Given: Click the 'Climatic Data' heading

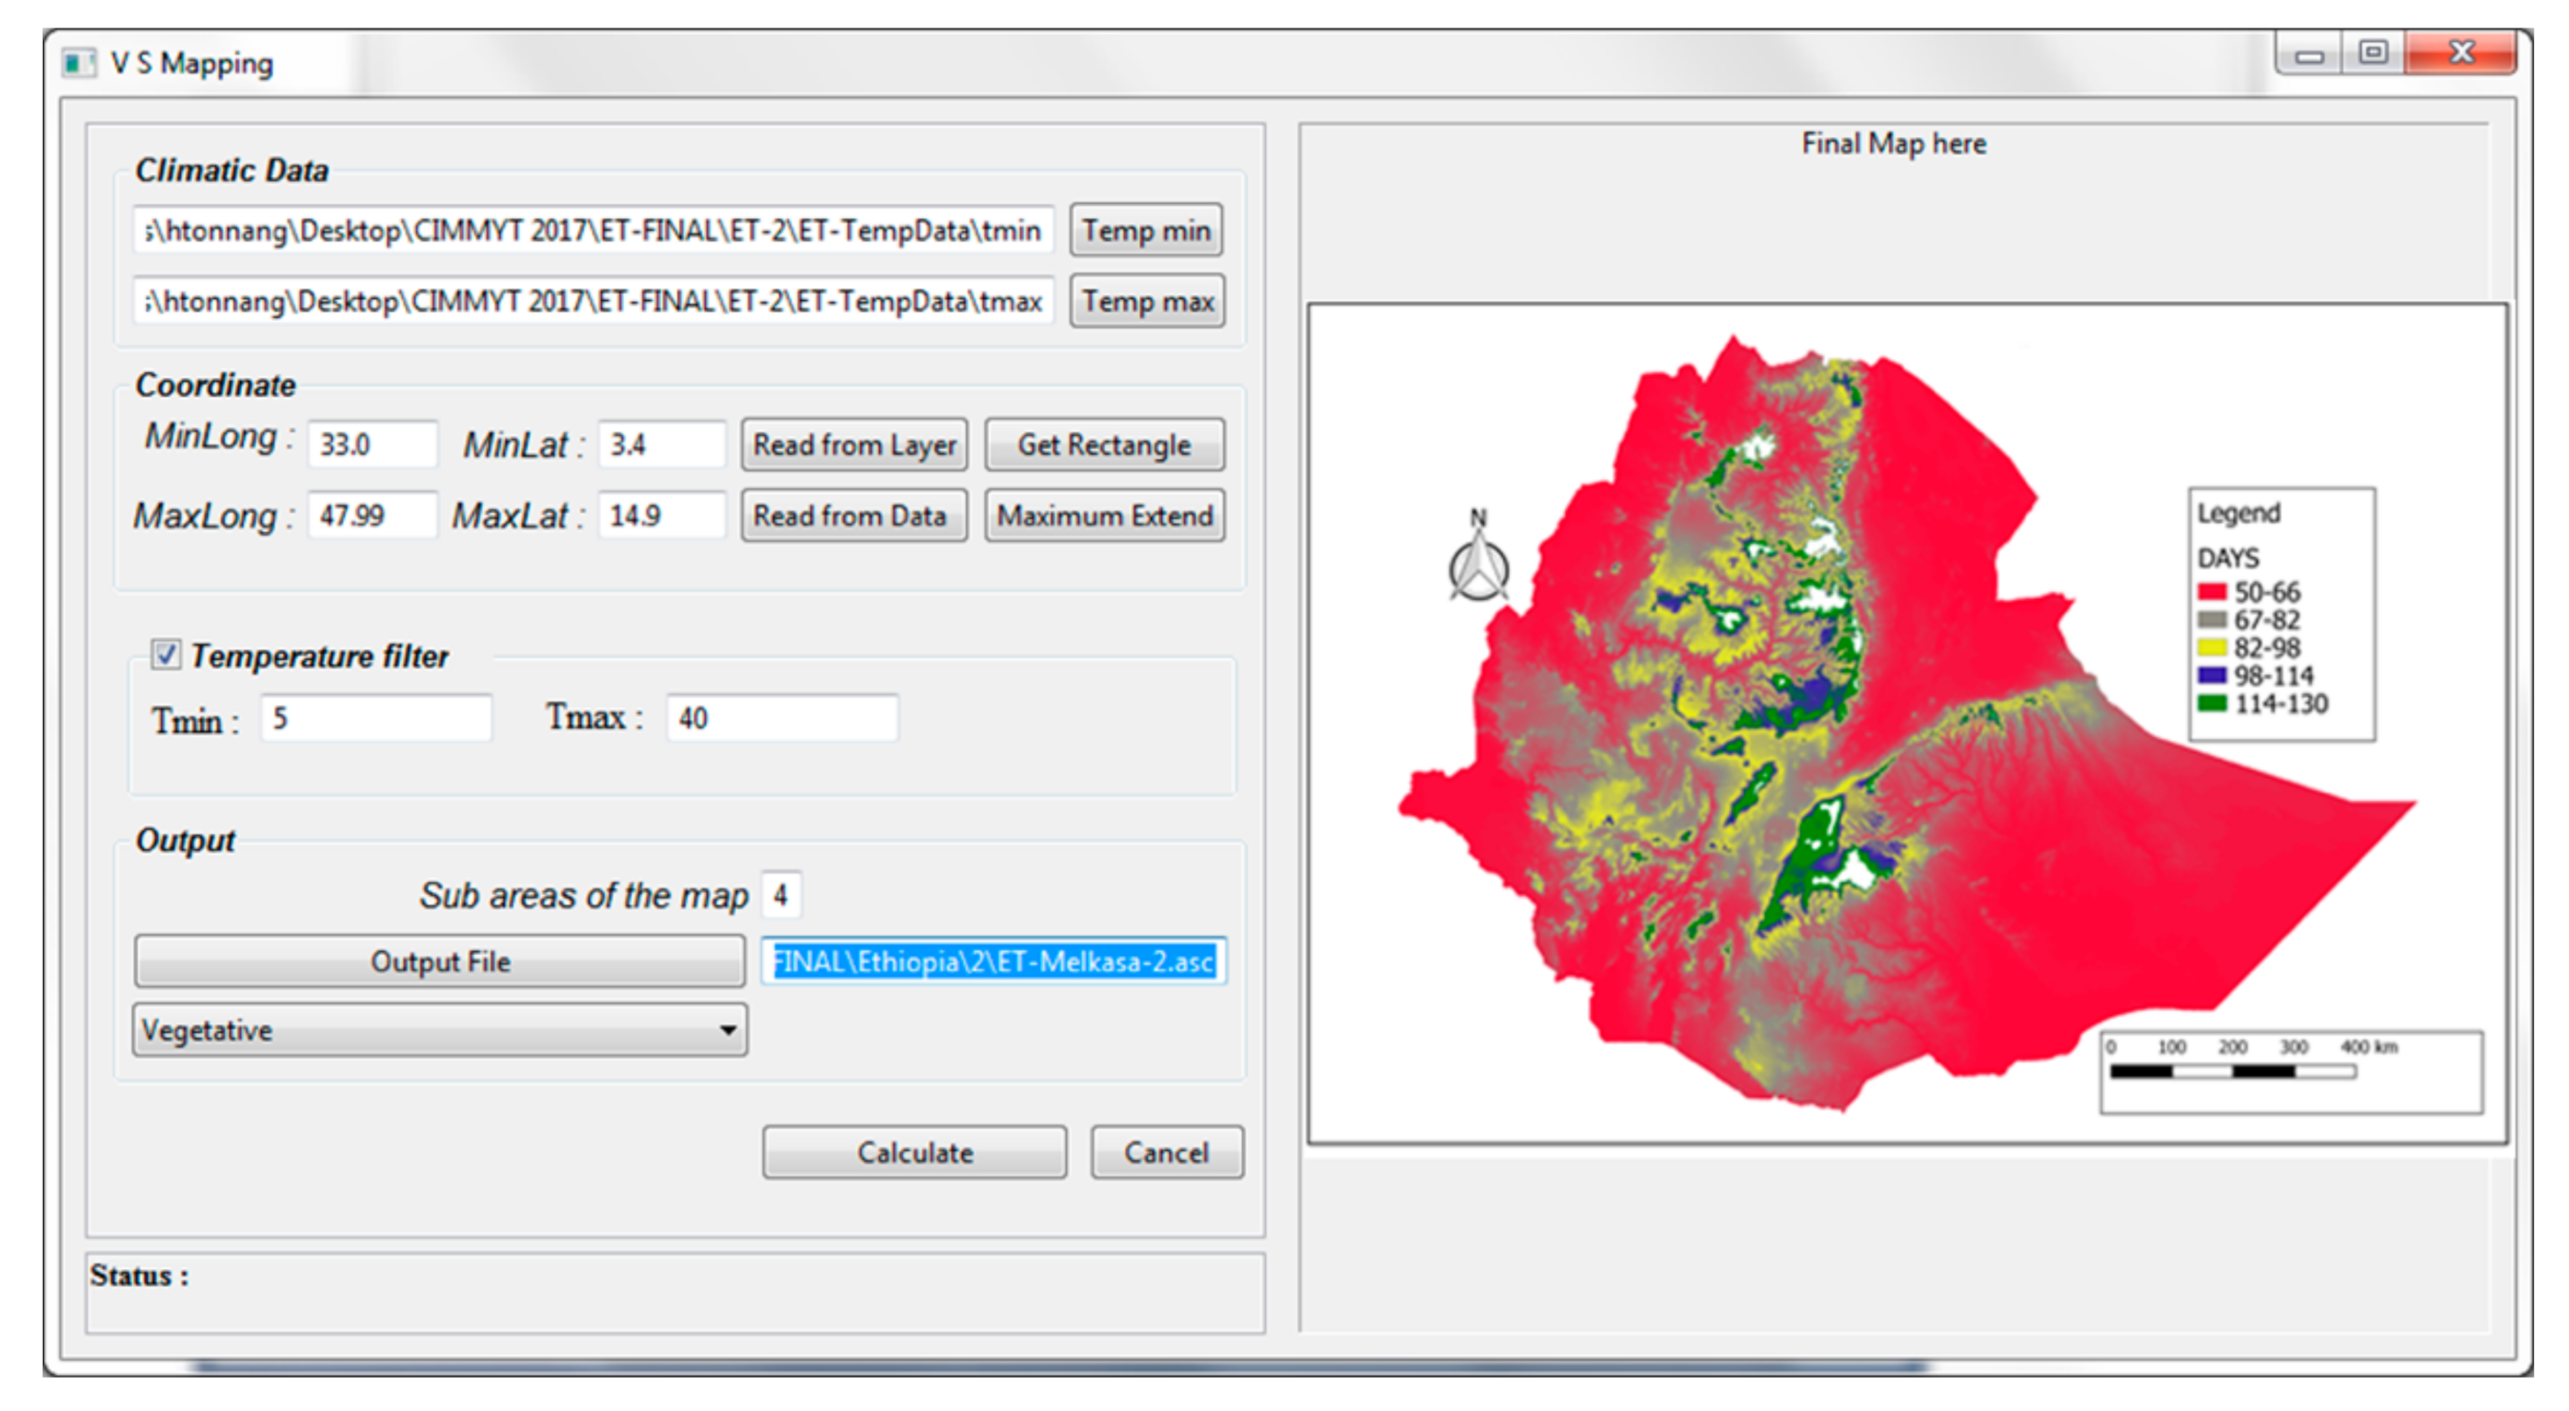Looking at the screenshot, I should point(231,170).
